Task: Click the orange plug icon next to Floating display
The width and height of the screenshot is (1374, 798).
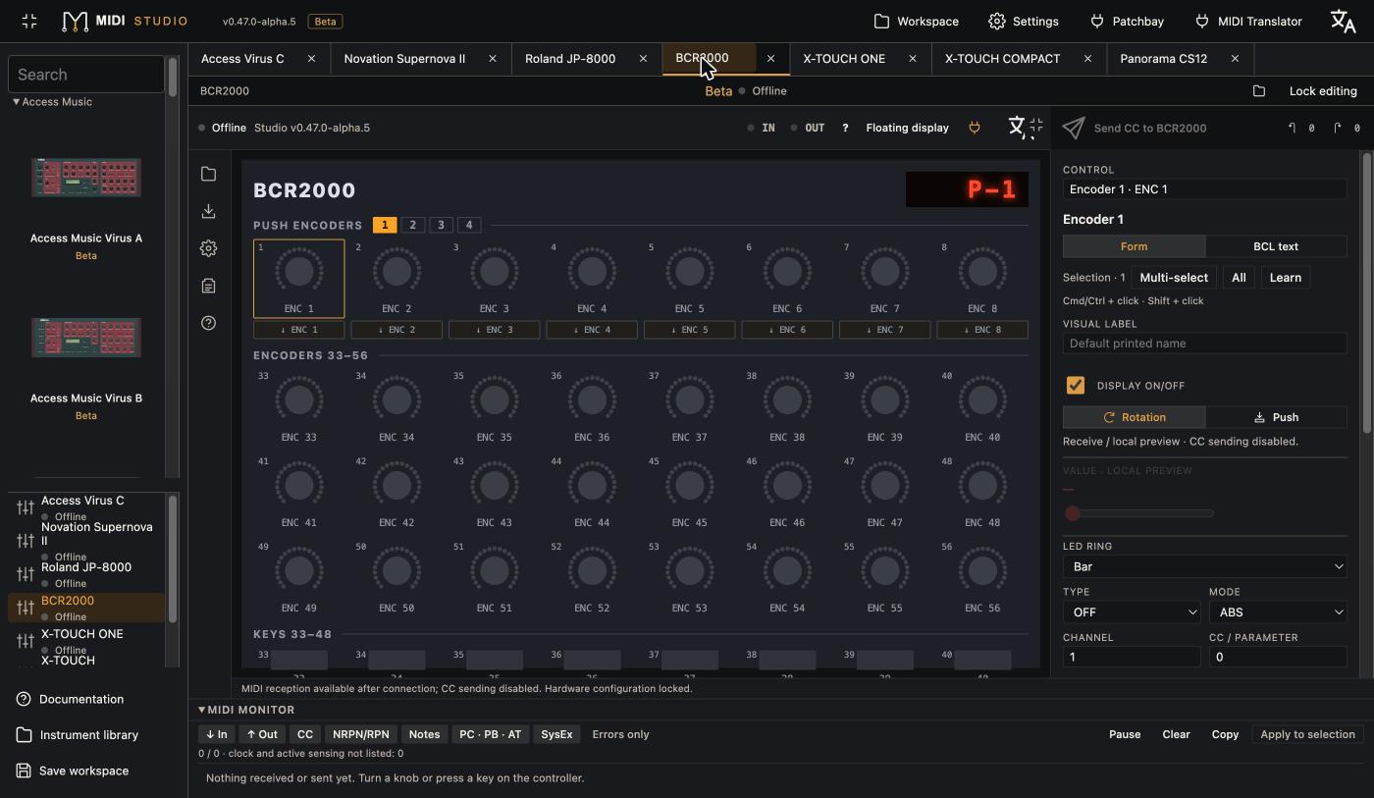Action: pos(975,128)
